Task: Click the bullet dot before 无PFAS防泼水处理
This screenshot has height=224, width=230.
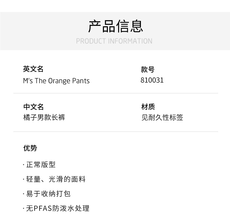Action: 24,209
